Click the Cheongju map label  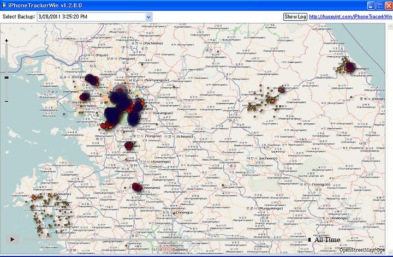coord(178,212)
